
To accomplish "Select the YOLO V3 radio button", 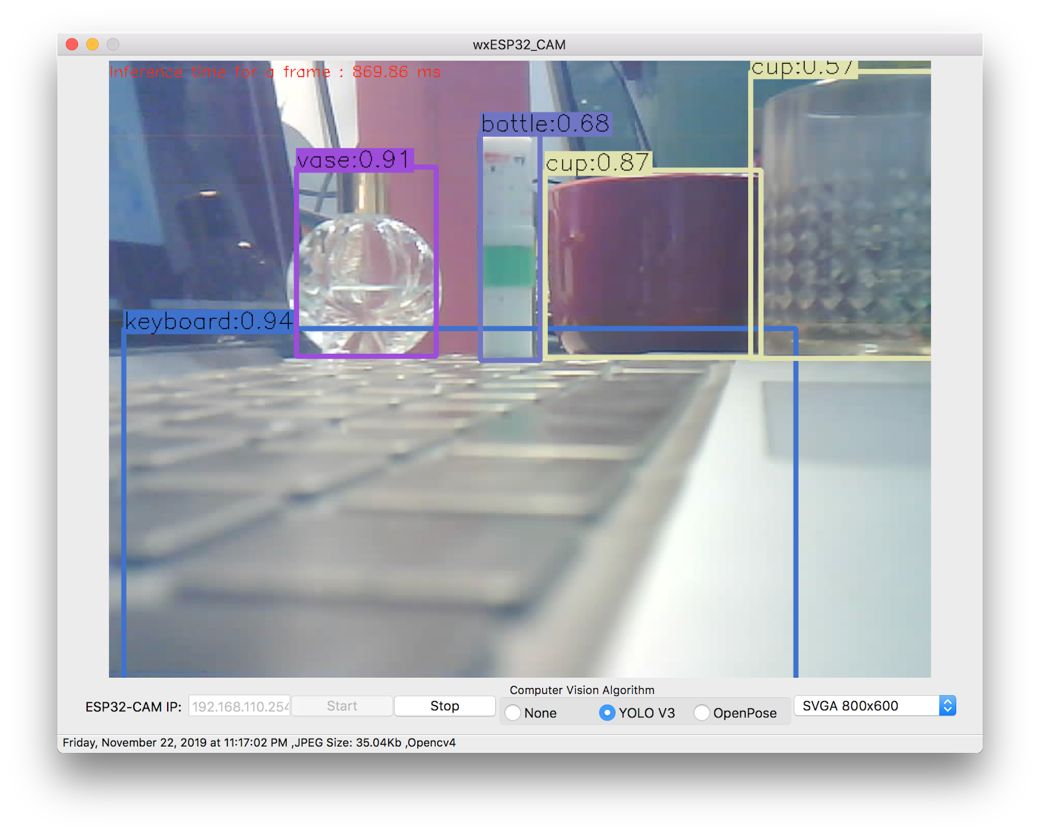I will [x=607, y=713].
